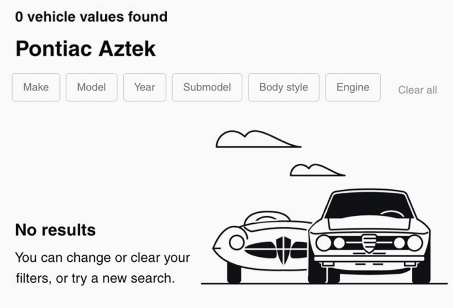Image resolution: width=453 pixels, height=308 pixels.
Task: Open the Body style filter dropdown
Action: (x=284, y=87)
